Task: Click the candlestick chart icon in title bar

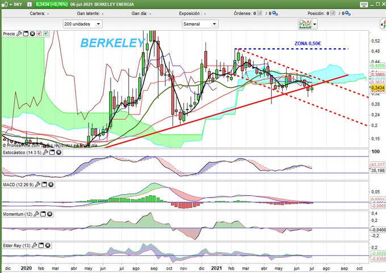Action: click(5, 5)
